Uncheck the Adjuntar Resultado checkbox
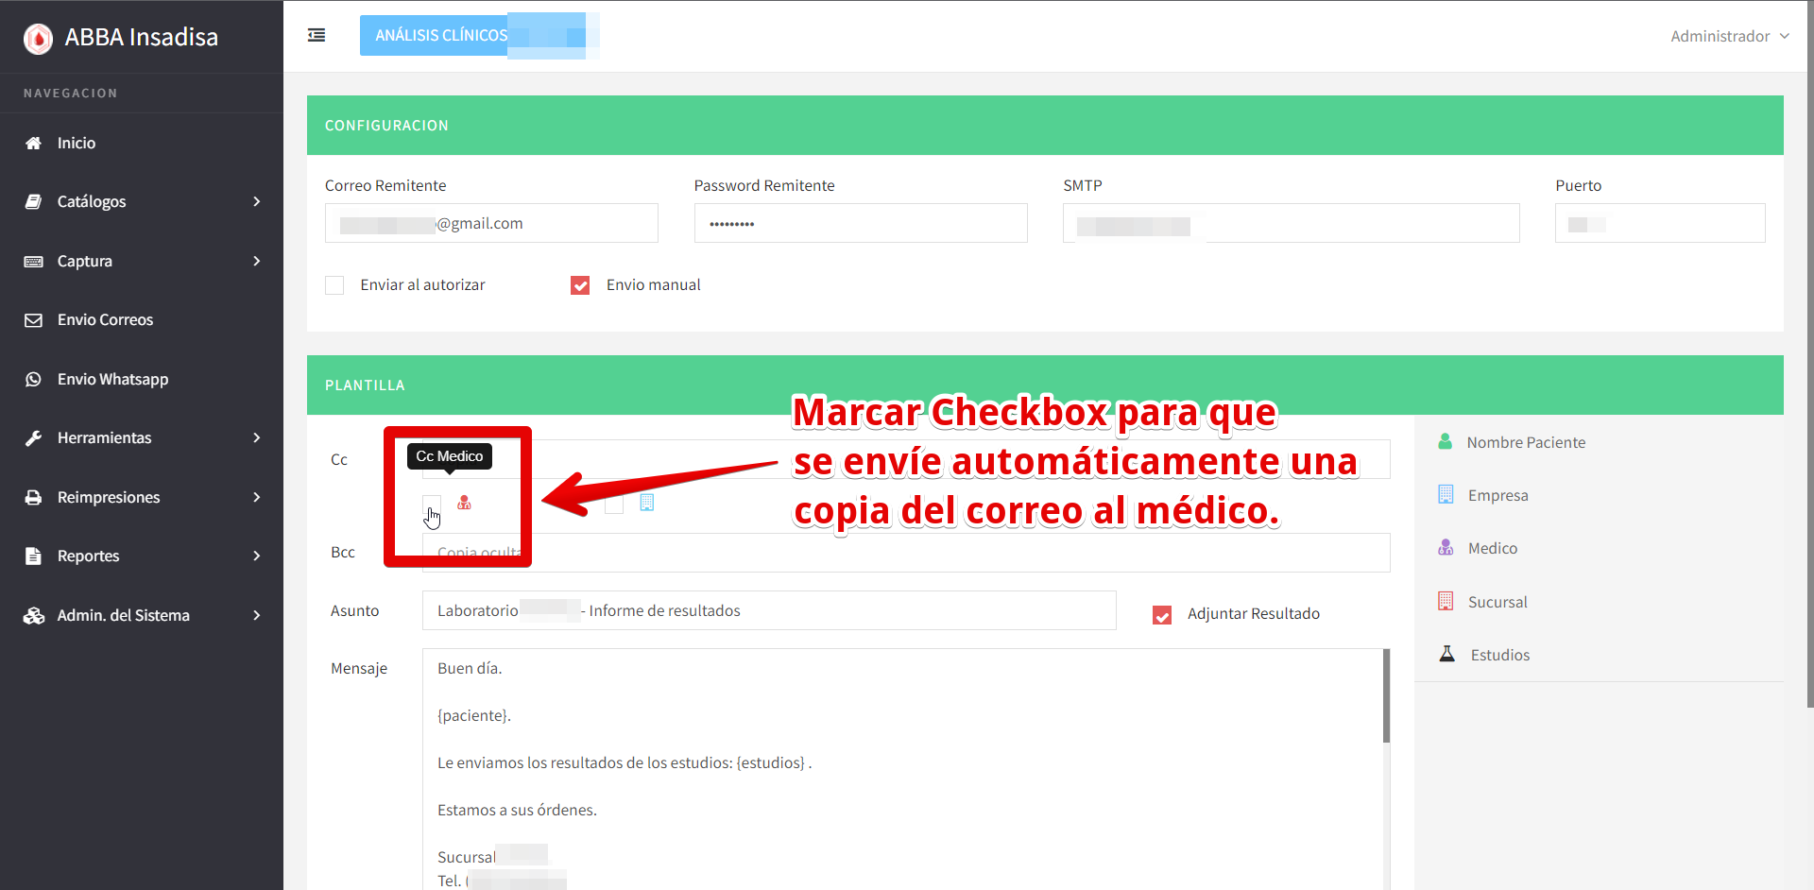Image resolution: width=1814 pixels, height=890 pixels. 1162,615
